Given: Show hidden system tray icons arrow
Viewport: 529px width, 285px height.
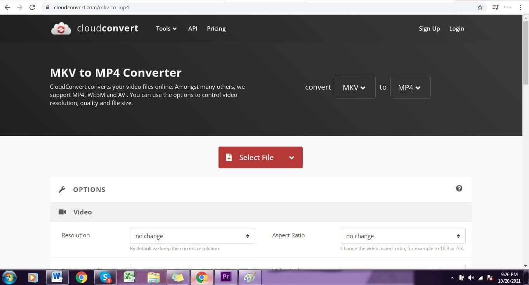Looking at the screenshot, I should pos(452,278).
